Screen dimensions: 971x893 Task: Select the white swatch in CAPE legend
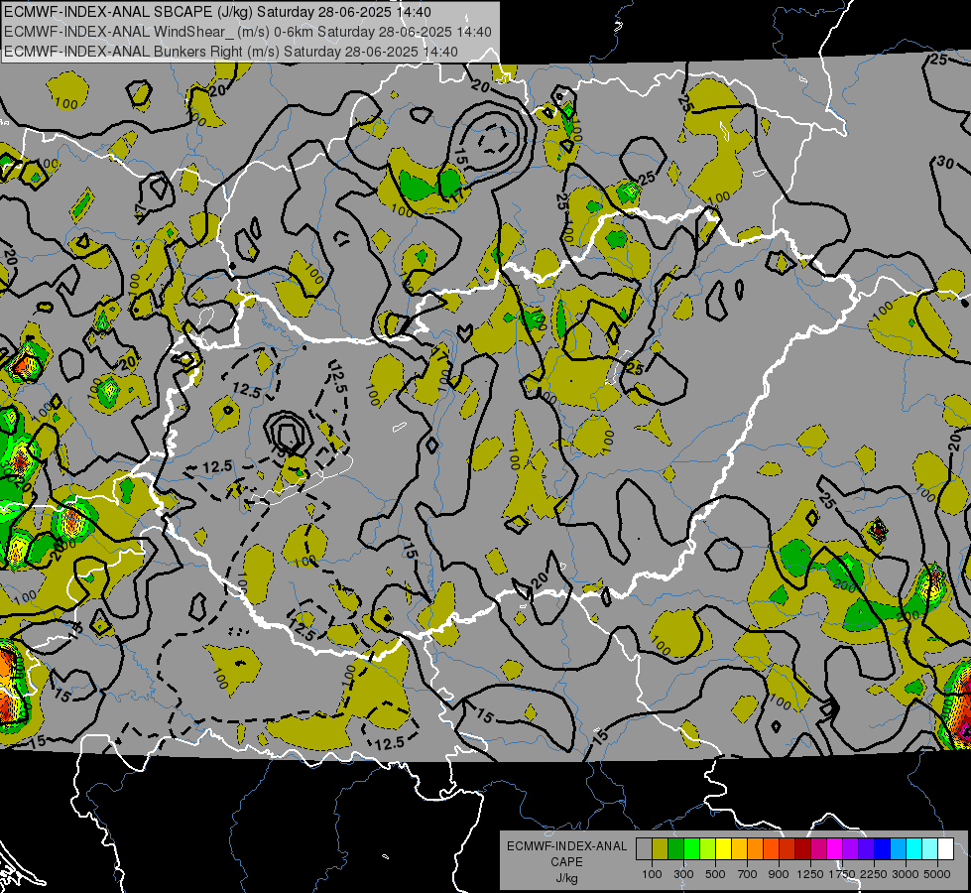coord(945,849)
